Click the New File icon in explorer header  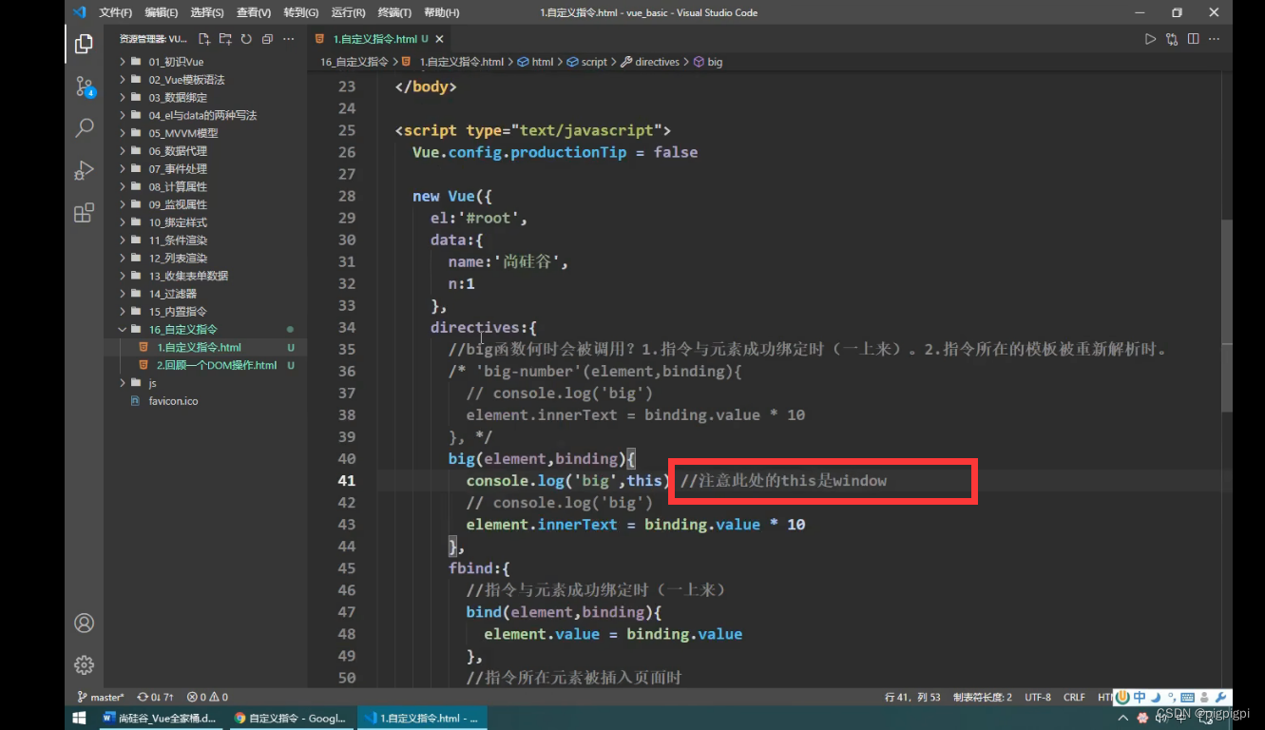pyautogui.click(x=204, y=39)
